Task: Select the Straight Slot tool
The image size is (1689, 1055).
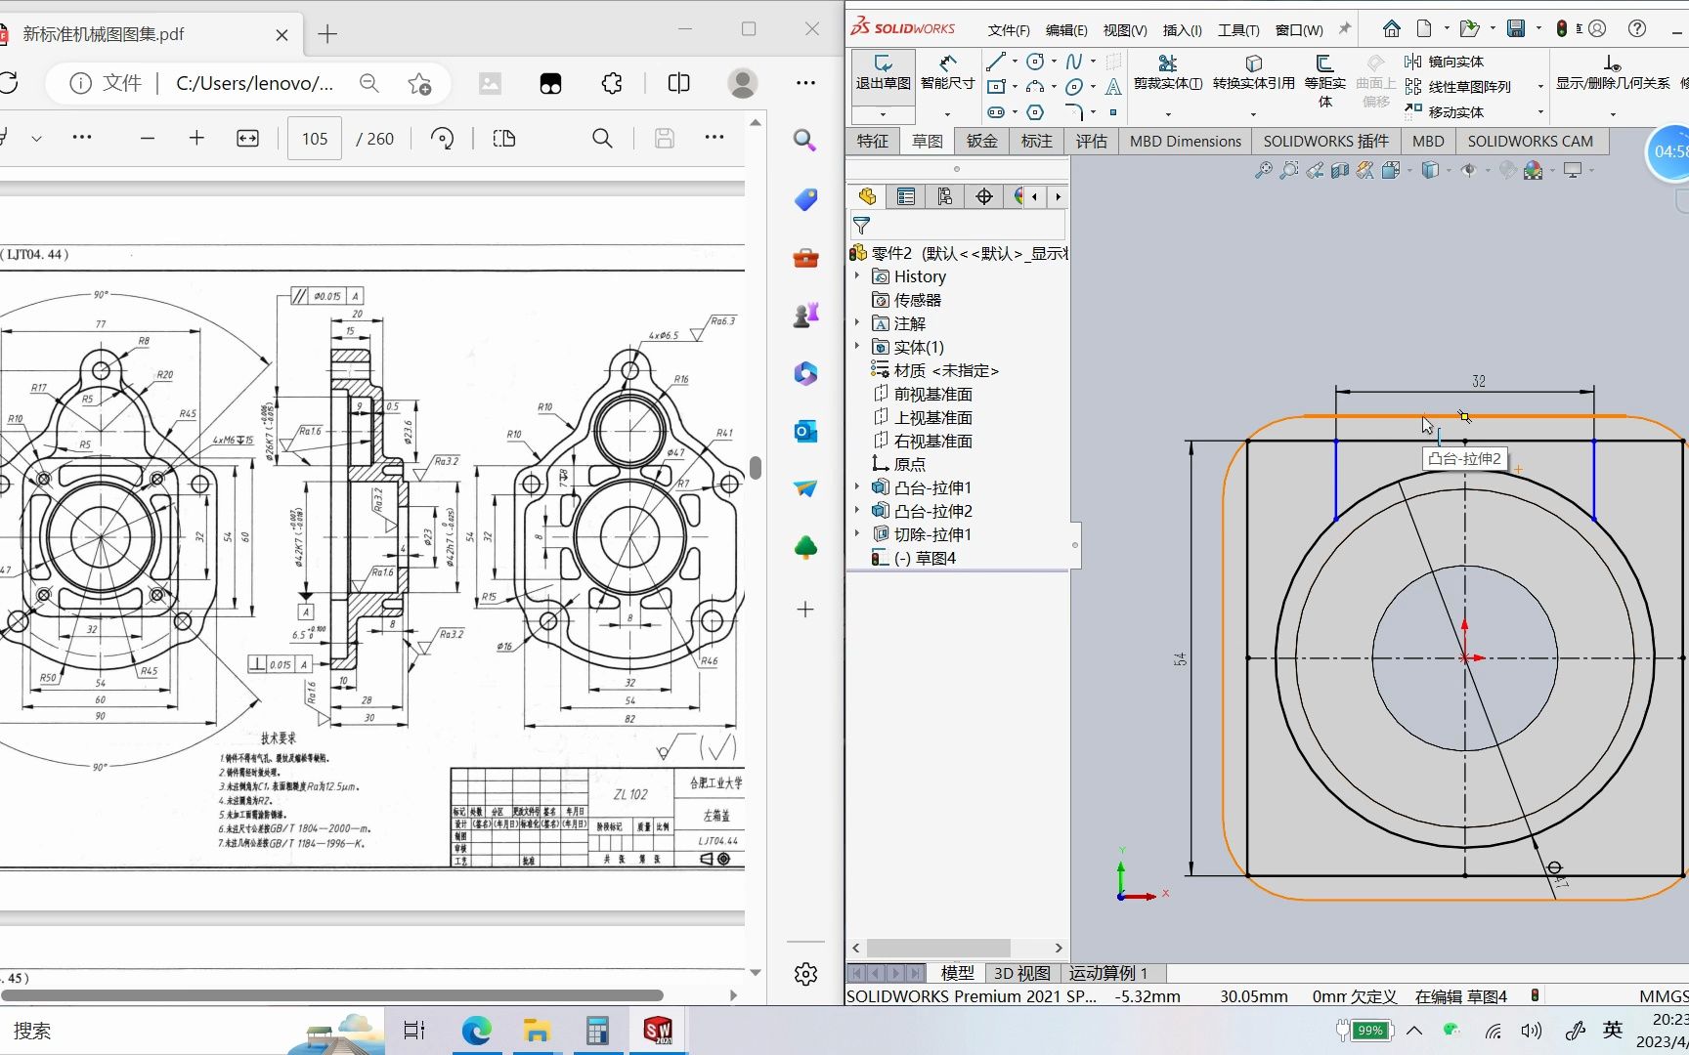Action: click(996, 112)
